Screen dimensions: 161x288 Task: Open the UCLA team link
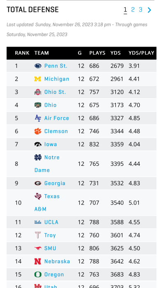coord(51,222)
